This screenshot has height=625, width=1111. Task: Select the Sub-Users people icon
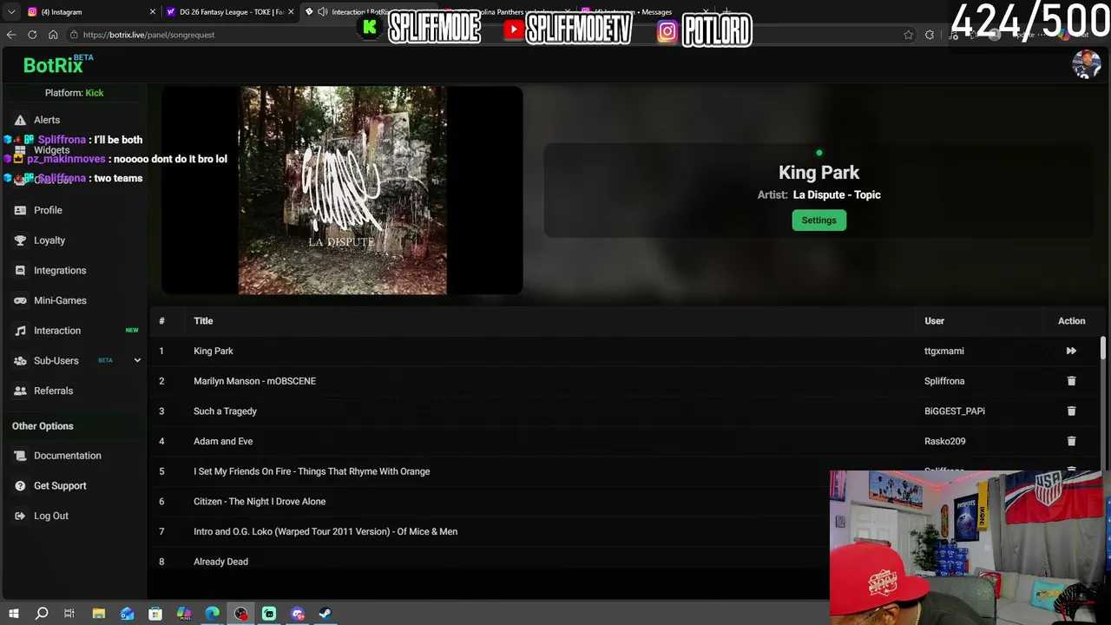coord(20,360)
